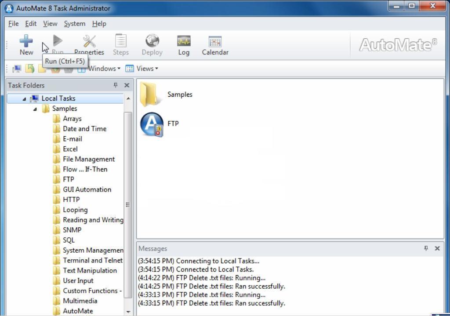Viewport: 450px width, 316px height.
Task: Pin the Task Folders panel
Action: point(115,85)
